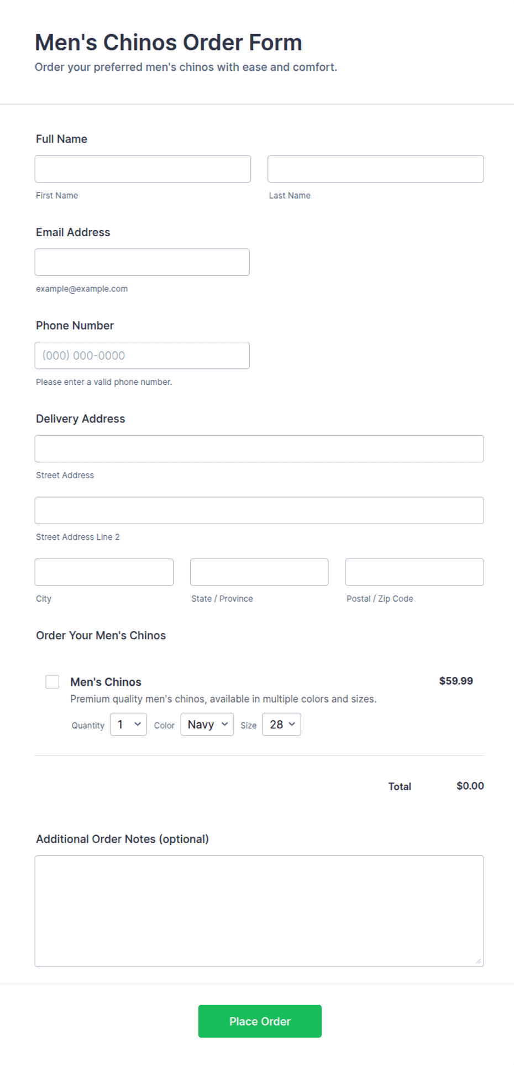
Task: Click the Street Address Line 2 field
Action: click(x=259, y=510)
